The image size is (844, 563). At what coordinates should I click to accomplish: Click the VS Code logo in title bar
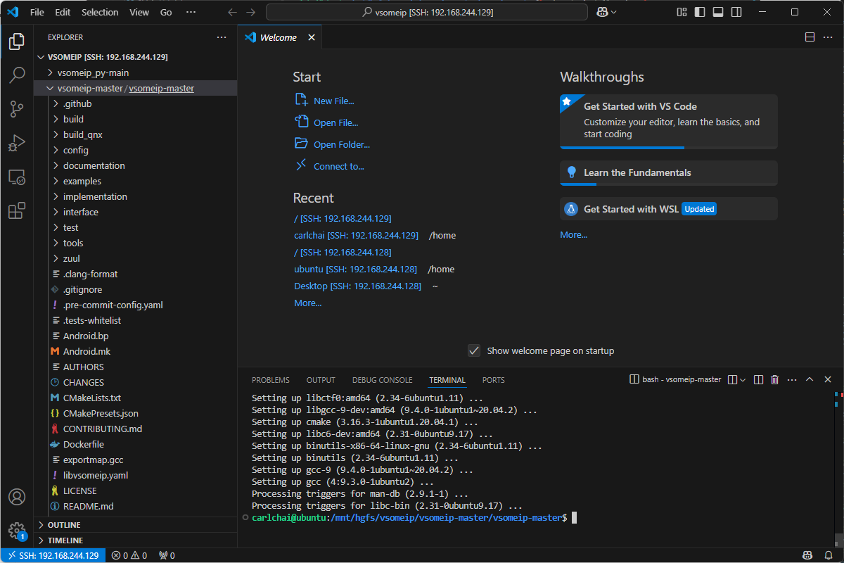point(12,12)
